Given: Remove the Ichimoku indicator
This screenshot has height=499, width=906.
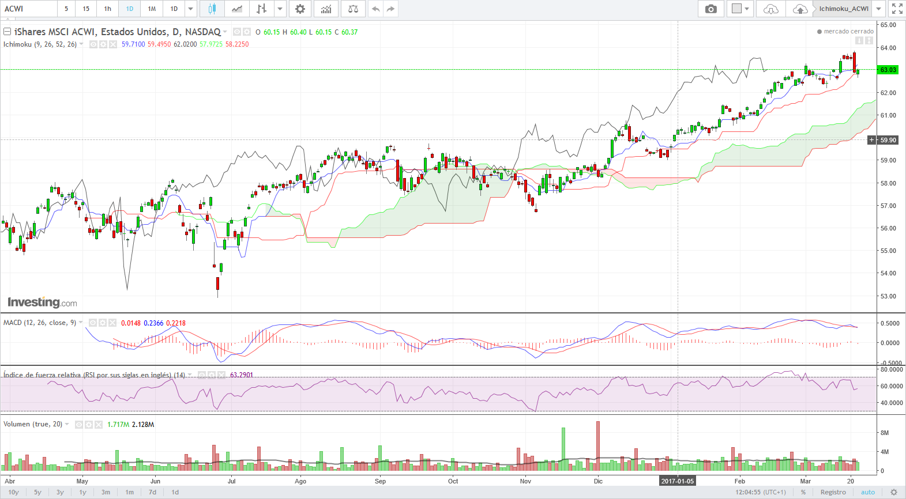Looking at the screenshot, I should click(x=113, y=44).
